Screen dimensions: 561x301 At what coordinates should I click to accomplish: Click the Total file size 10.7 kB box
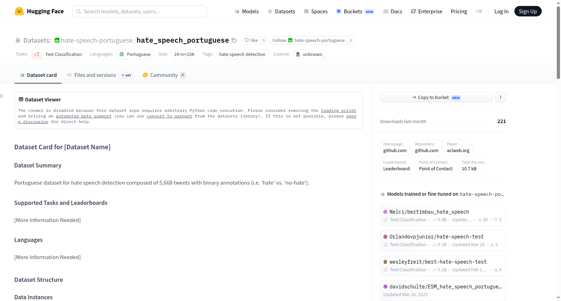(473, 166)
